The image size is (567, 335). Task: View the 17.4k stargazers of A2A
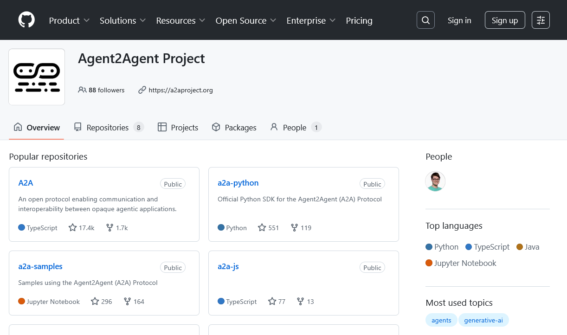coord(81,228)
